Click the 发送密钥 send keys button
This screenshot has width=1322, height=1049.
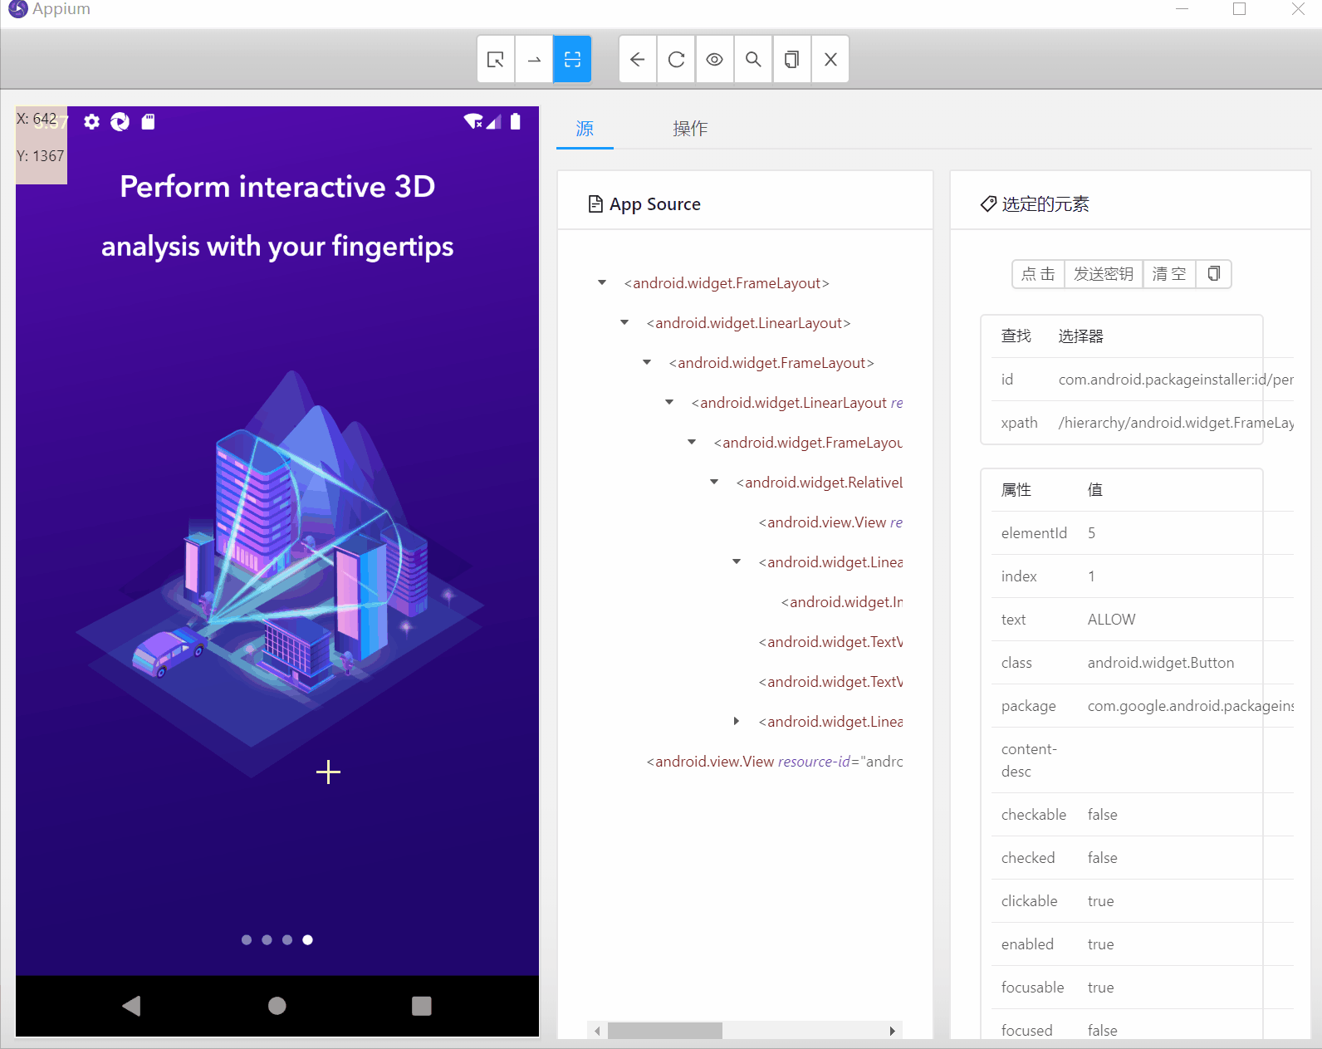click(1103, 273)
